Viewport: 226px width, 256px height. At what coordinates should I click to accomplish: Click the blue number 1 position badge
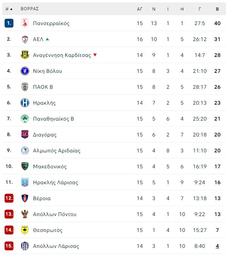tap(9, 23)
